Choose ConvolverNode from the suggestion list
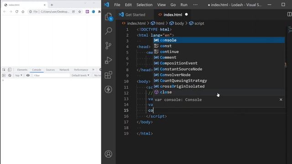This screenshot has height=164, width=292. (219, 75)
